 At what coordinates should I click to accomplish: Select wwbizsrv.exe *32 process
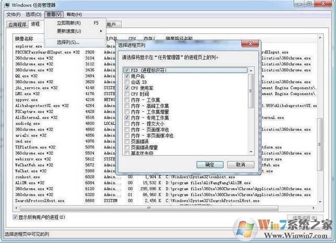33,159
